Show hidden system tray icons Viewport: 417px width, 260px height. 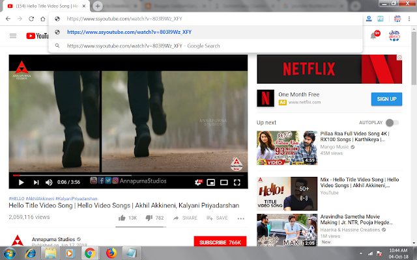[x=360, y=253]
